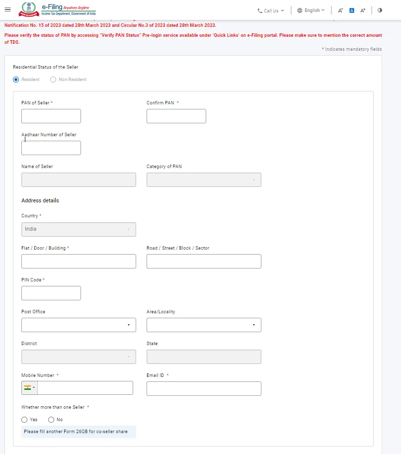Click the decrease font size icon

pyautogui.click(x=340, y=10)
